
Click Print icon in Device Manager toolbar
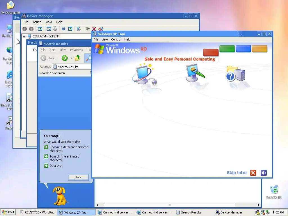[55, 29]
